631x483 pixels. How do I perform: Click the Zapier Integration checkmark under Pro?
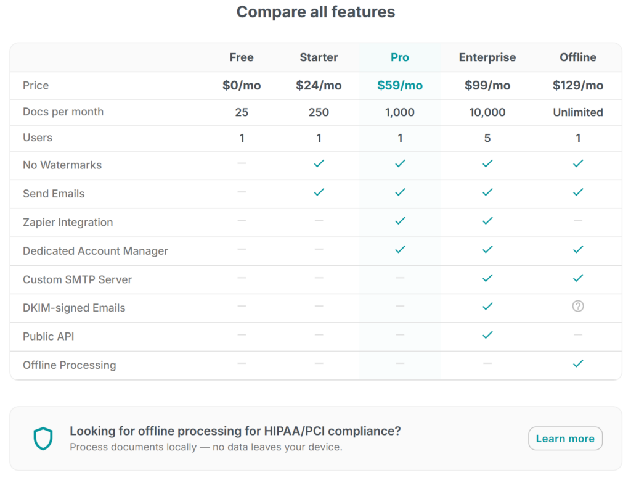(x=400, y=221)
